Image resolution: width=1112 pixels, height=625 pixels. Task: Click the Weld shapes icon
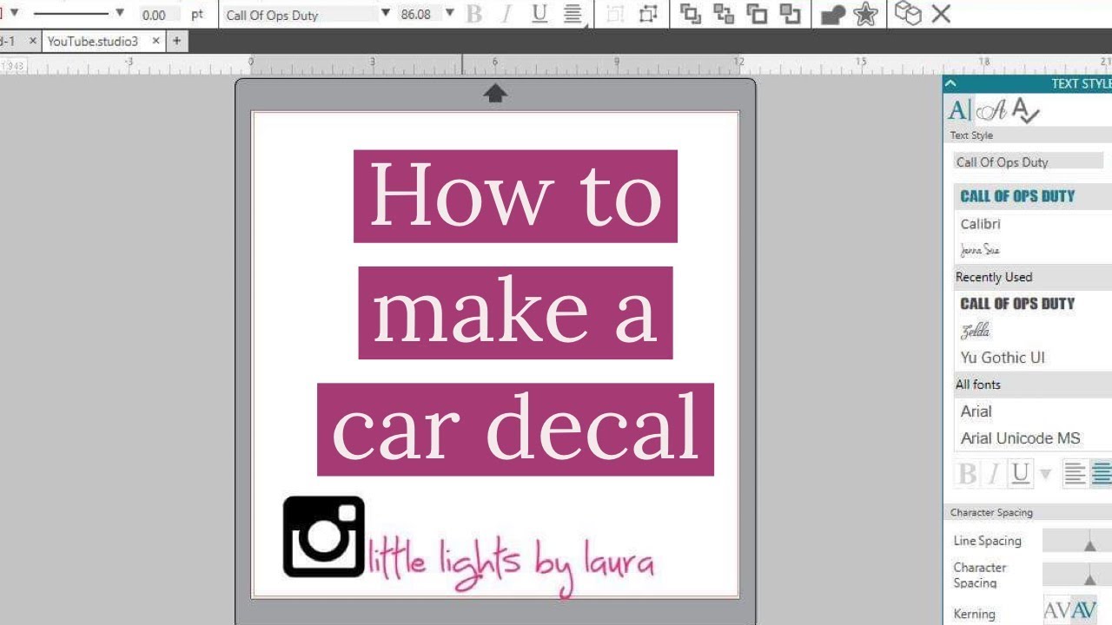coord(833,15)
